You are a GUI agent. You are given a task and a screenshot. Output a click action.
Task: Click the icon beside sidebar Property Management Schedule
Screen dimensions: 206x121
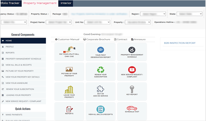point(3,59)
